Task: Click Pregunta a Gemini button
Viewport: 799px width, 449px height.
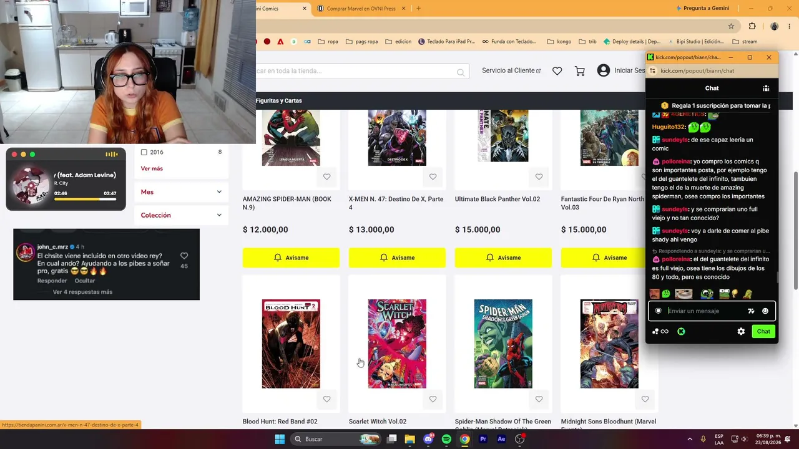Action: pos(702,9)
